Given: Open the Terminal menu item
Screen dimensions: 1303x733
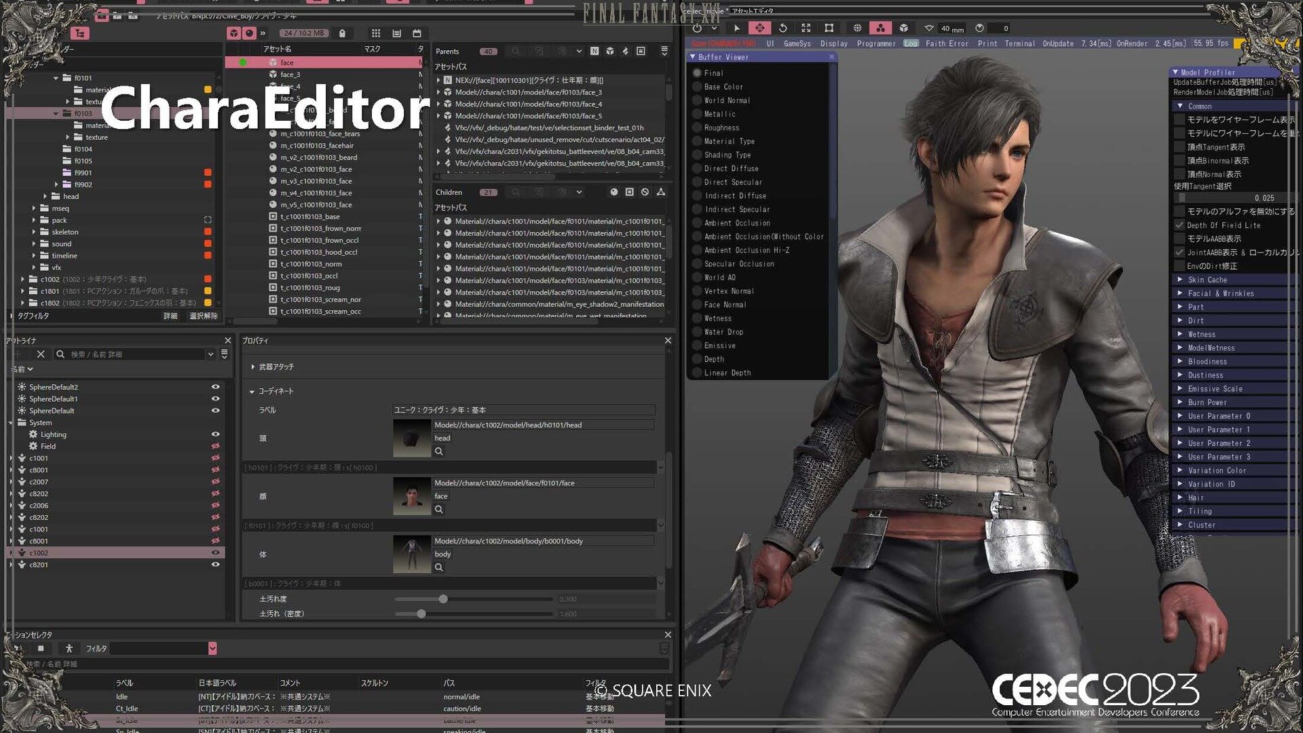Looking at the screenshot, I should 1019,43.
